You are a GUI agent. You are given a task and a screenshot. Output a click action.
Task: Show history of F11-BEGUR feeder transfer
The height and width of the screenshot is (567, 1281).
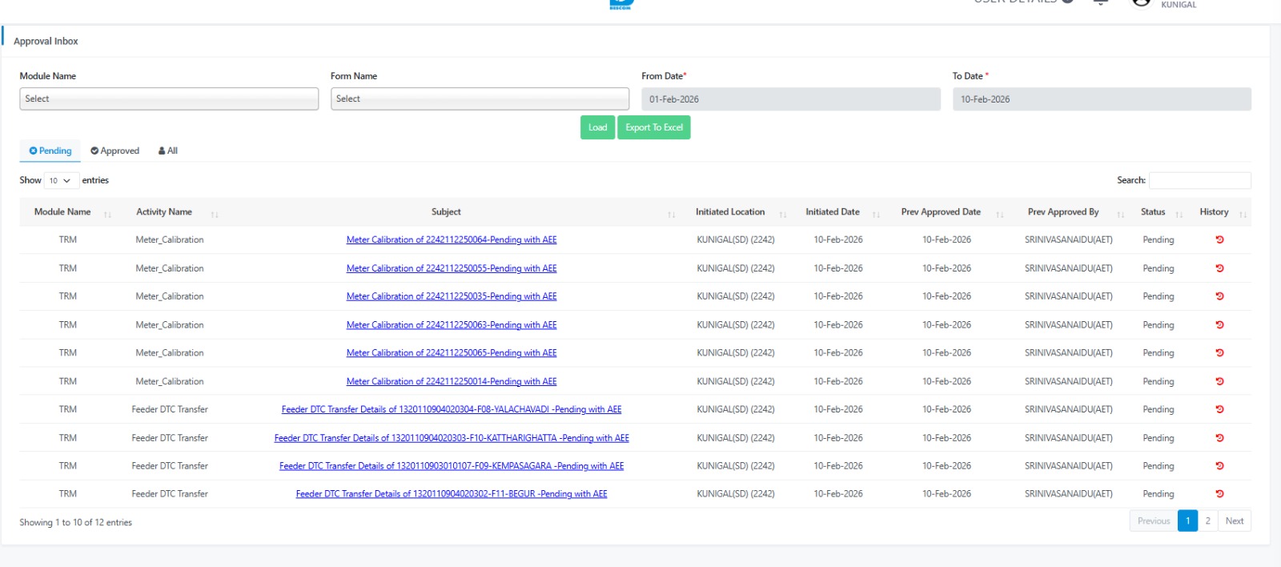pyautogui.click(x=1219, y=494)
